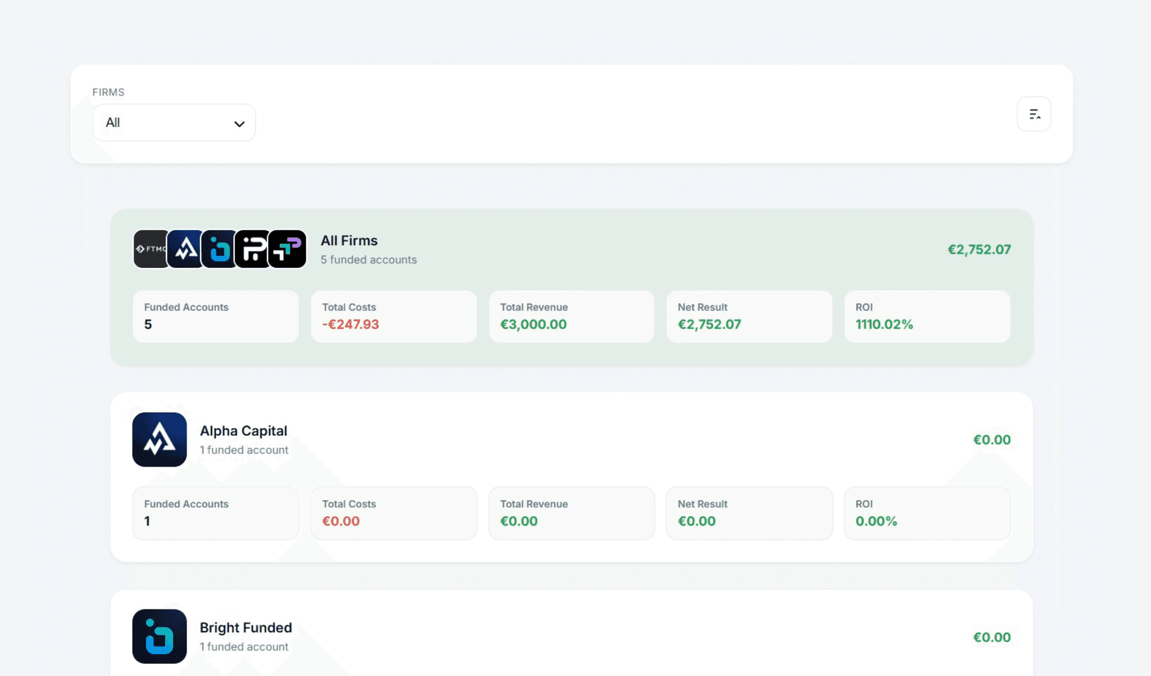Select the Net Result stat under All Firms
Image resolution: width=1151 pixels, height=676 pixels.
point(749,316)
